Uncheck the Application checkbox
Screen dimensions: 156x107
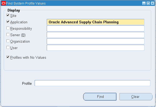click(x=8, y=22)
